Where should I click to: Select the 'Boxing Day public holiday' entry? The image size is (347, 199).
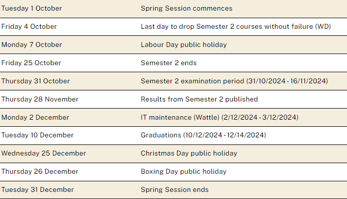pos(184,171)
